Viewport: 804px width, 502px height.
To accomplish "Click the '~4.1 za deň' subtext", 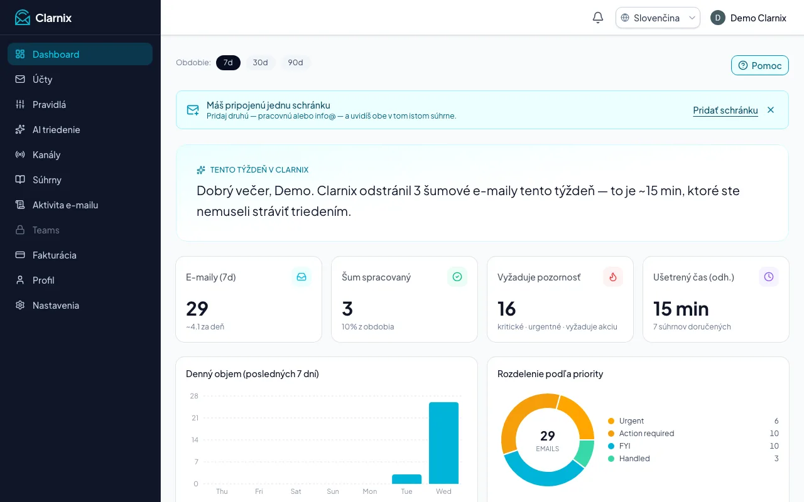I will 205,327.
